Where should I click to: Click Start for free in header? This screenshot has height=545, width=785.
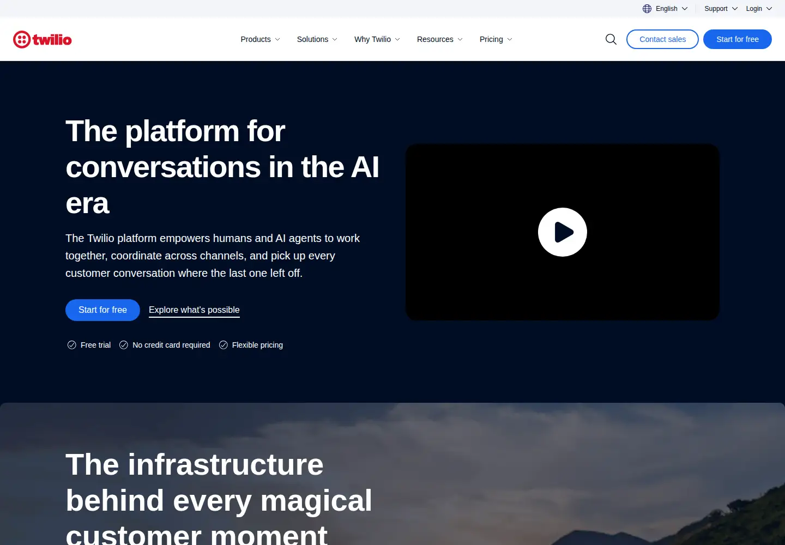tap(737, 39)
